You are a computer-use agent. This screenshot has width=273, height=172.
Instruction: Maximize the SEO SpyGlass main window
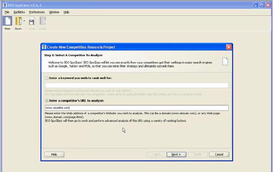tap(262, 5)
